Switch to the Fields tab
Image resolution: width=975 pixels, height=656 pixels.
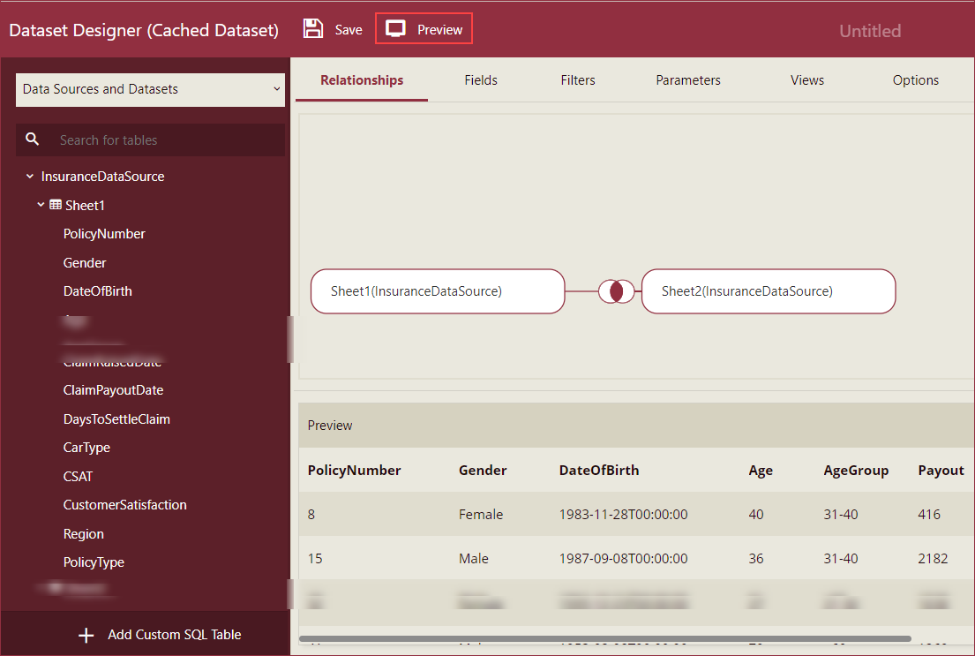click(x=481, y=80)
